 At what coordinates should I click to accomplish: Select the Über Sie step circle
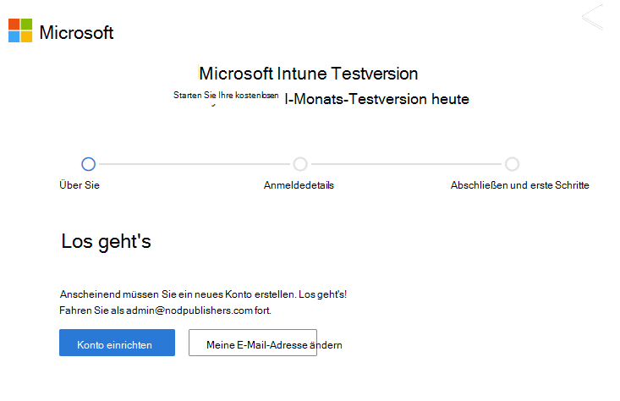89,164
